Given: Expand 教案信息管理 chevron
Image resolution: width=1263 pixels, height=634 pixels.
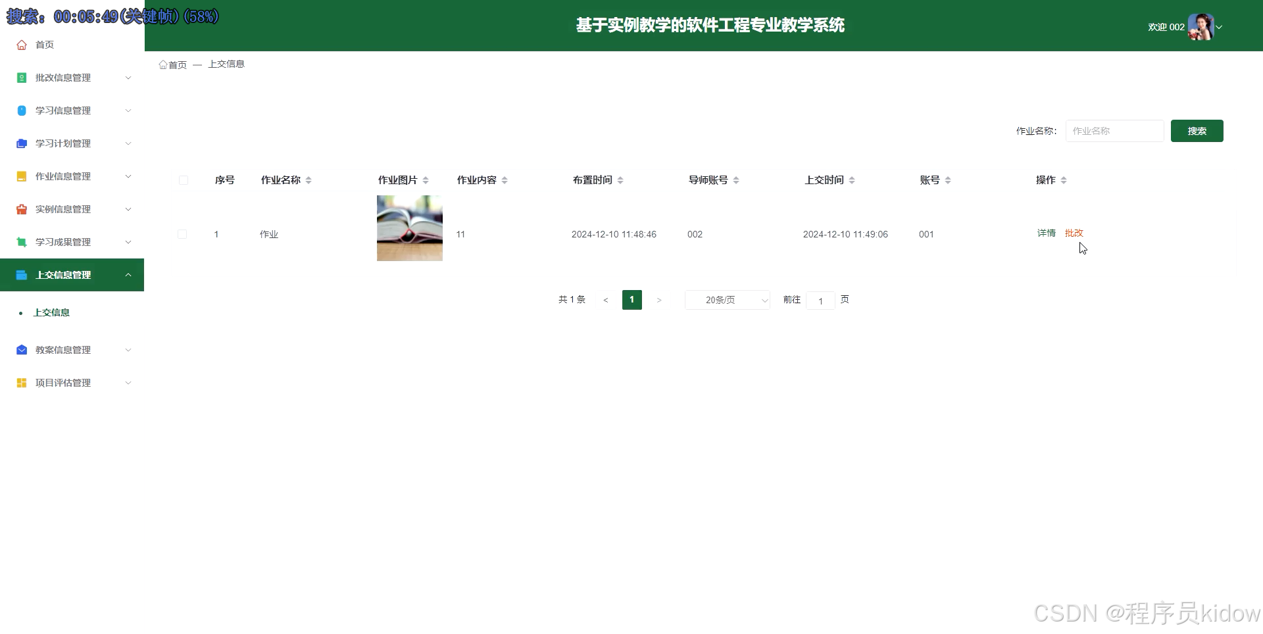Looking at the screenshot, I should tap(128, 350).
